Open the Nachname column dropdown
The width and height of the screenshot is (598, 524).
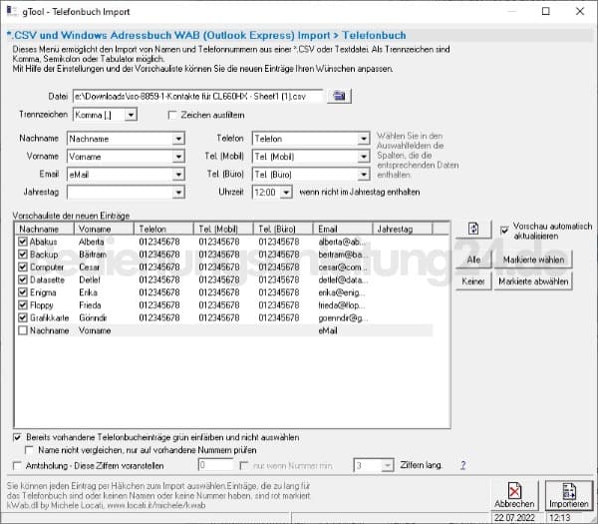click(178, 139)
